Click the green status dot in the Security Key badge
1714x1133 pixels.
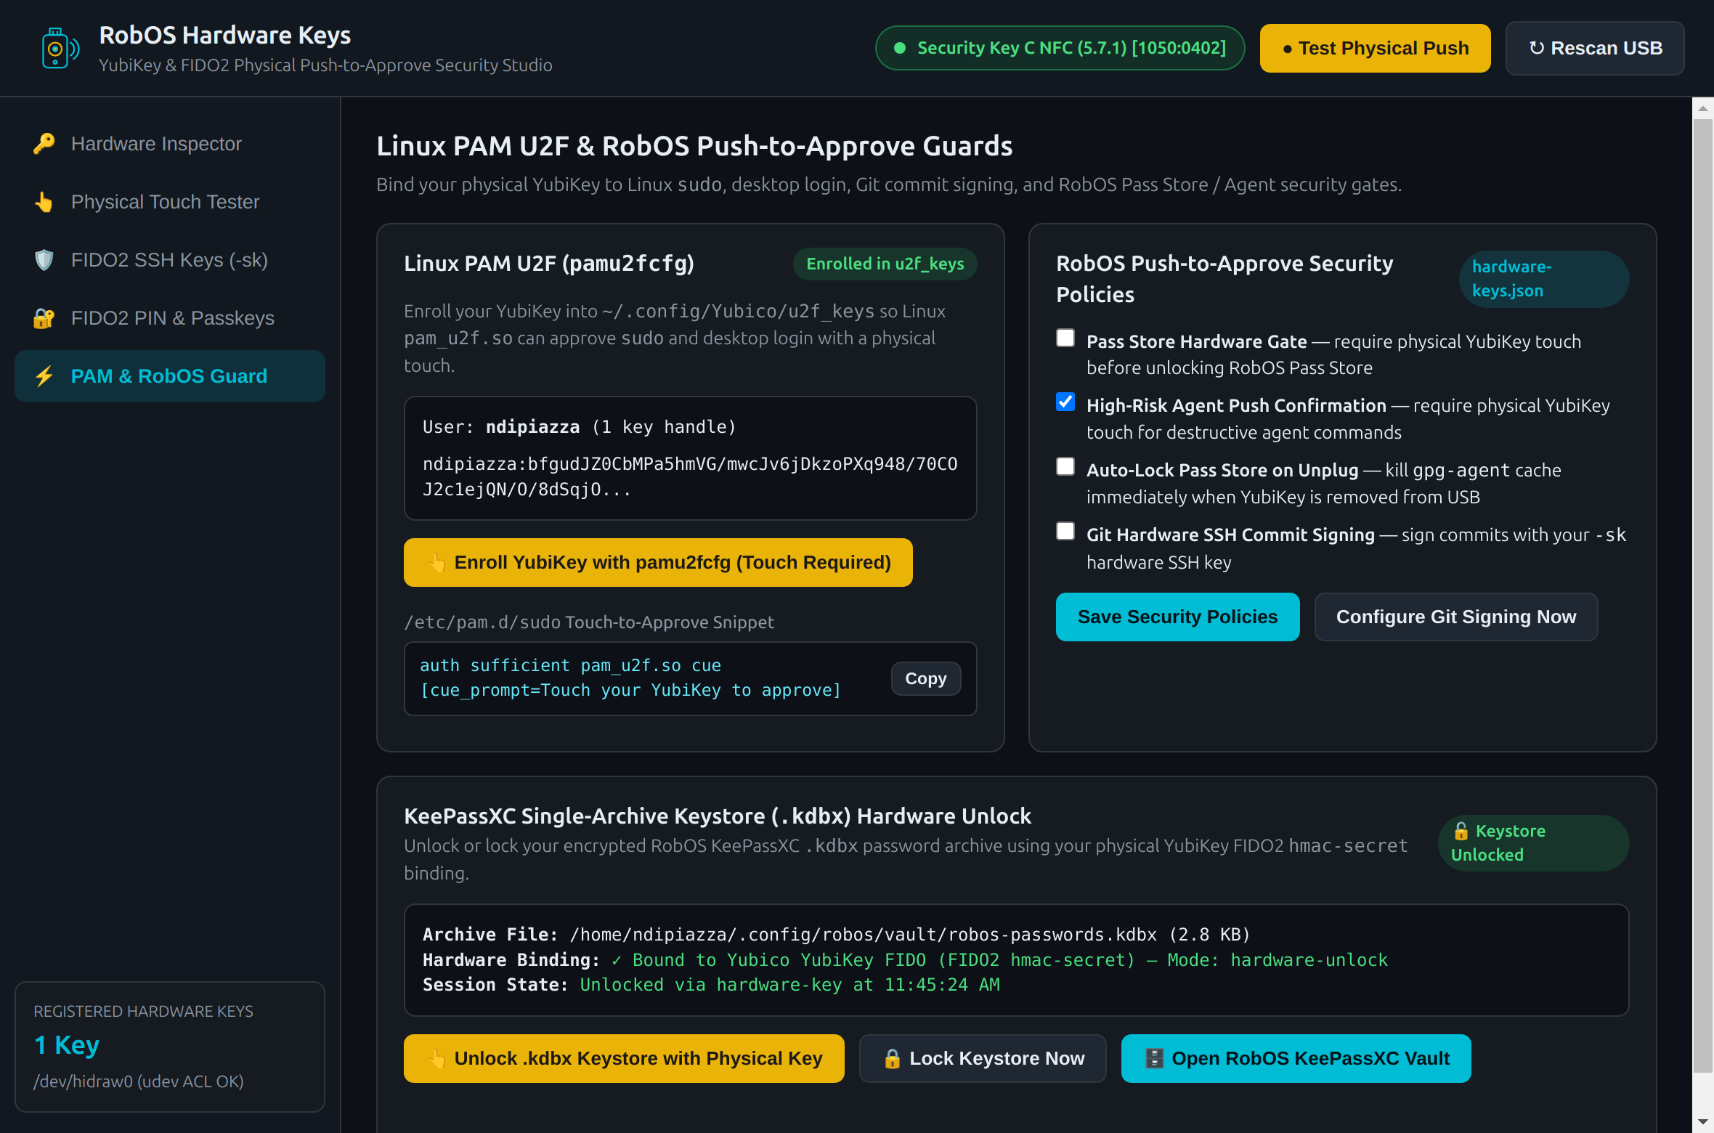[x=900, y=48]
